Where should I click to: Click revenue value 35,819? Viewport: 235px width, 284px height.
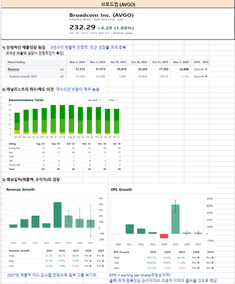(122, 69)
